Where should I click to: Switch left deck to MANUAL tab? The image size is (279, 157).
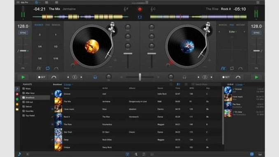(x=56, y=25)
